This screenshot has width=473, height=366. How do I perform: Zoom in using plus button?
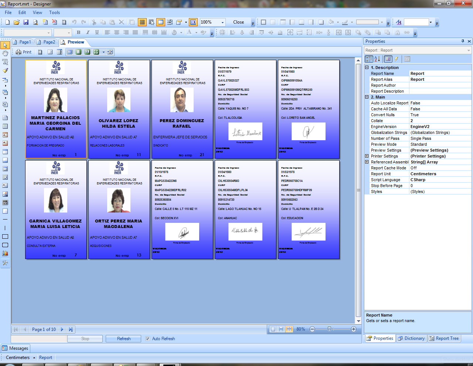pyautogui.click(x=354, y=329)
